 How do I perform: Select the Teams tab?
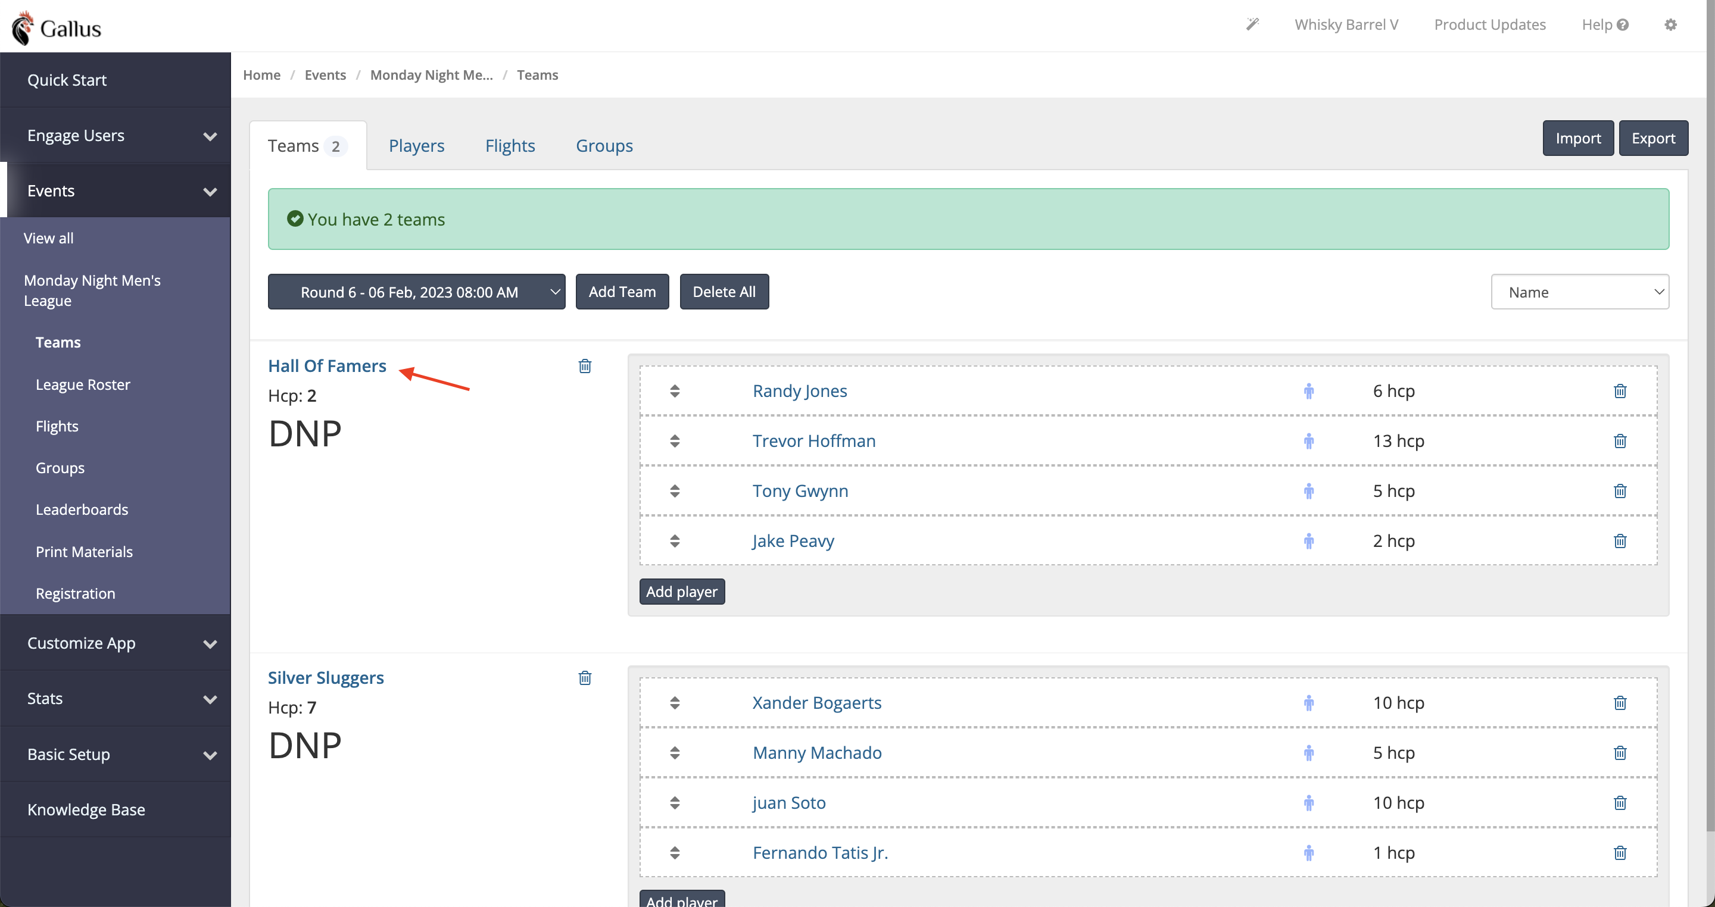point(308,146)
